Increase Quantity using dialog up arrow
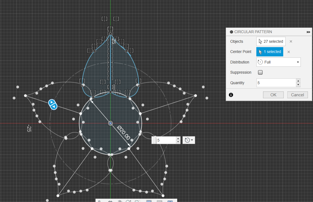 298,81
